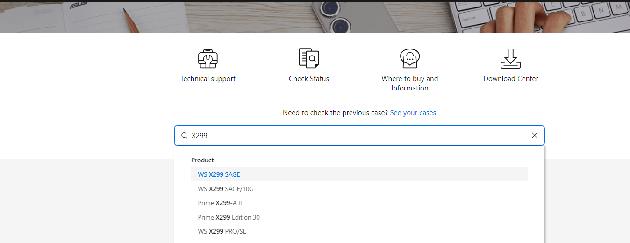Click the Download Center arrow icon
The image size is (630, 243).
coord(510,58)
